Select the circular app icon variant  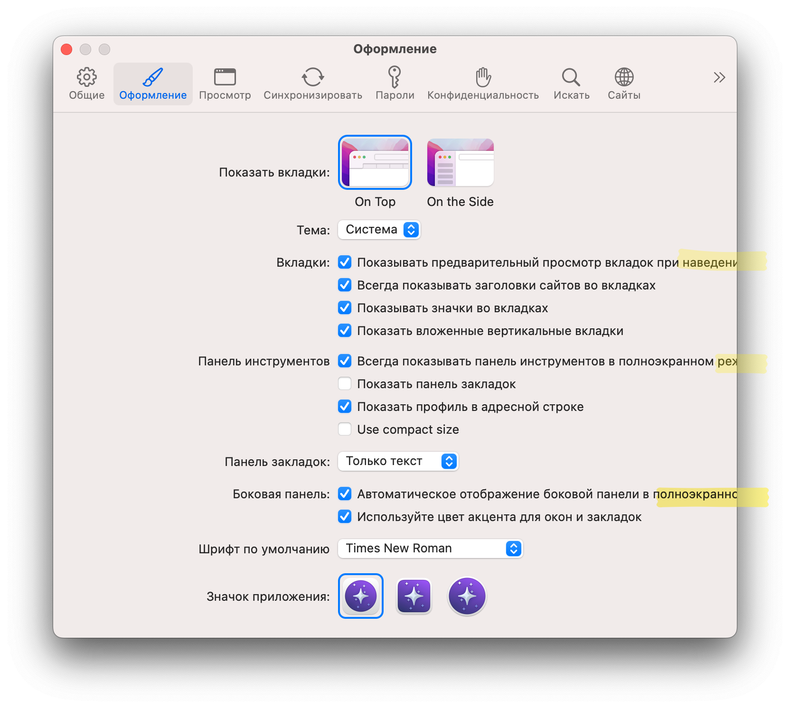coord(467,596)
